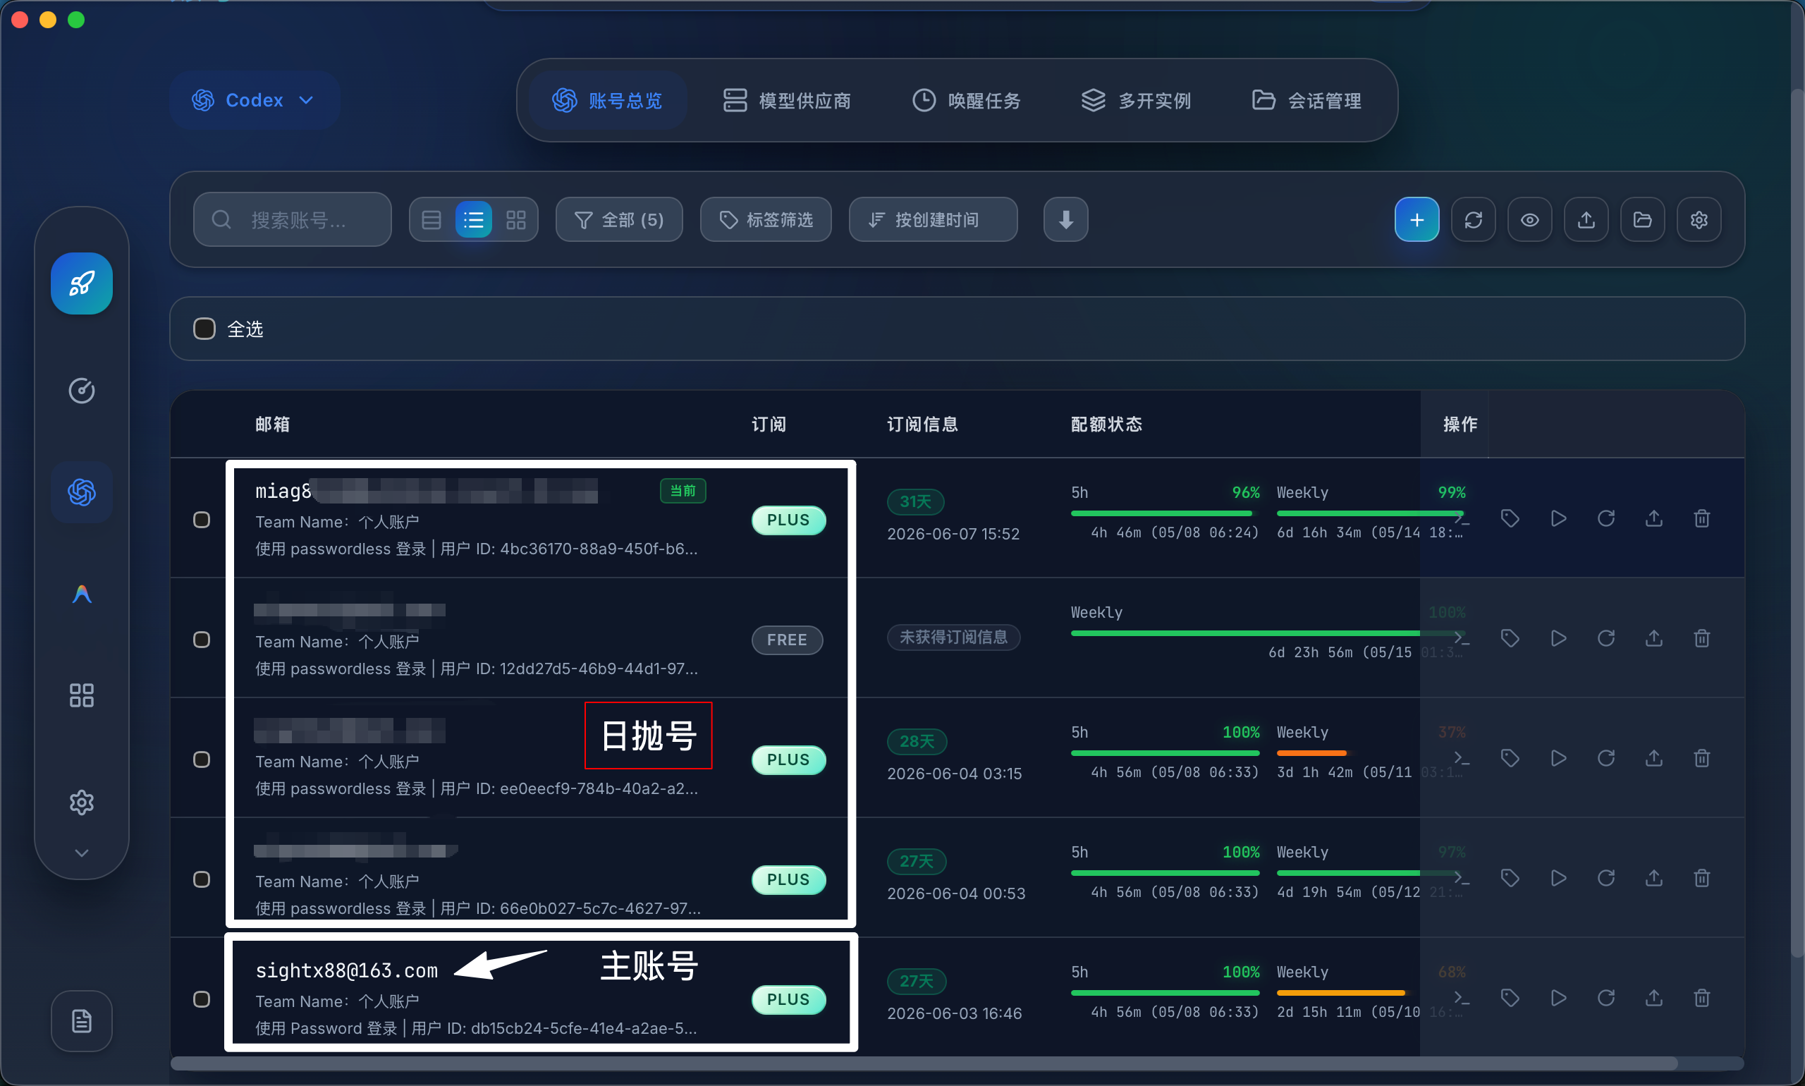This screenshot has height=1086, width=1805.
Task: Open 多开实例 tab
Action: click(1136, 100)
